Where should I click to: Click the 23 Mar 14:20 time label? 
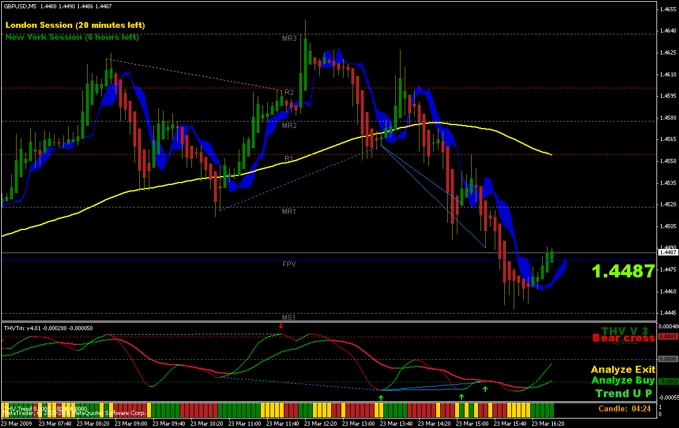click(x=434, y=424)
